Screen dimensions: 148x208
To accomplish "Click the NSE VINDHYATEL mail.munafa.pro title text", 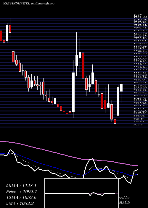I will coord(29,4).
